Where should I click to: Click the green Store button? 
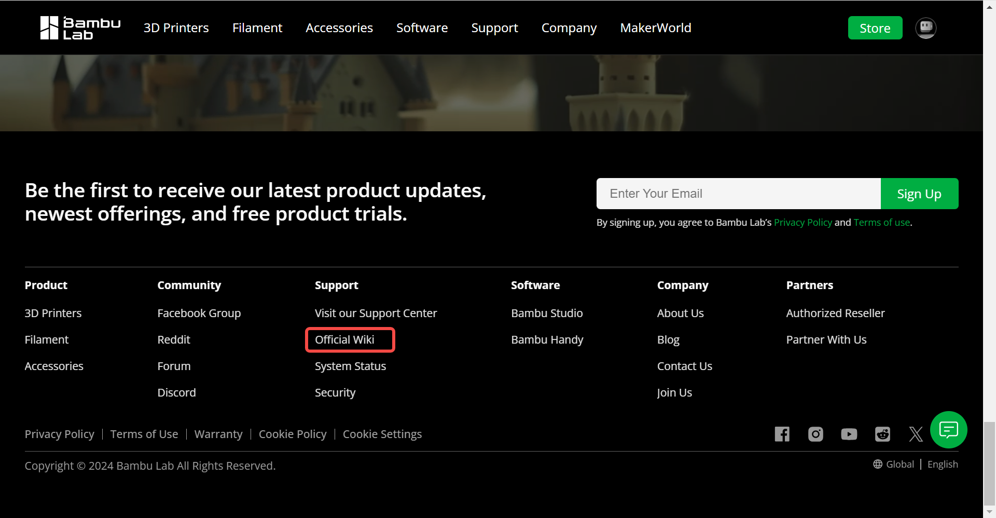875,28
